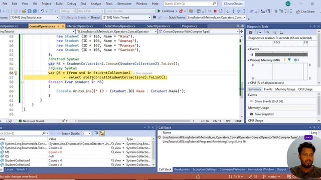Open the Debug configuration dropdown
The height and width of the screenshot is (180, 321).
point(68,11)
